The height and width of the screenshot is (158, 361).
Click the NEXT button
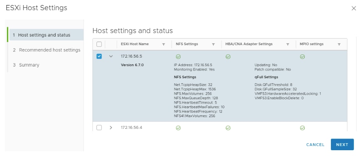(x=342, y=144)
